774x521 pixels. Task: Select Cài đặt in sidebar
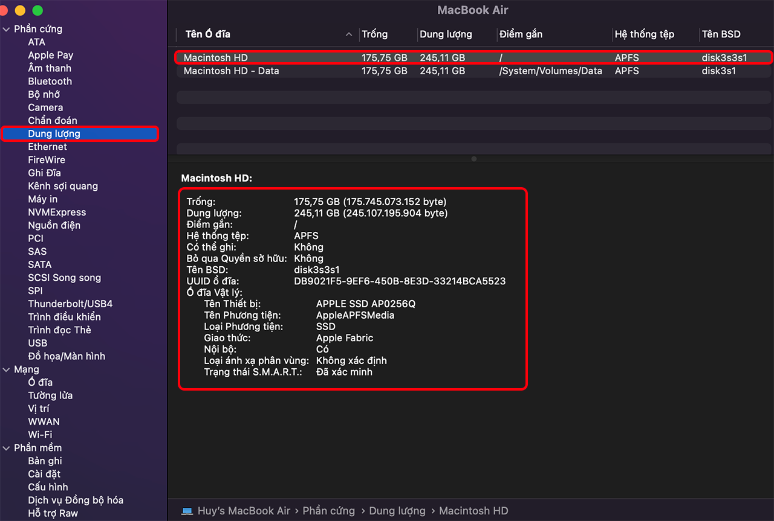(x=44, y=474)
